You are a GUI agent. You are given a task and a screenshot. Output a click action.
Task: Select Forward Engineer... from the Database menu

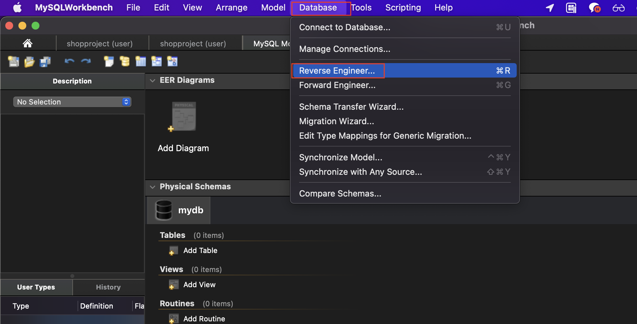point(405,85)
